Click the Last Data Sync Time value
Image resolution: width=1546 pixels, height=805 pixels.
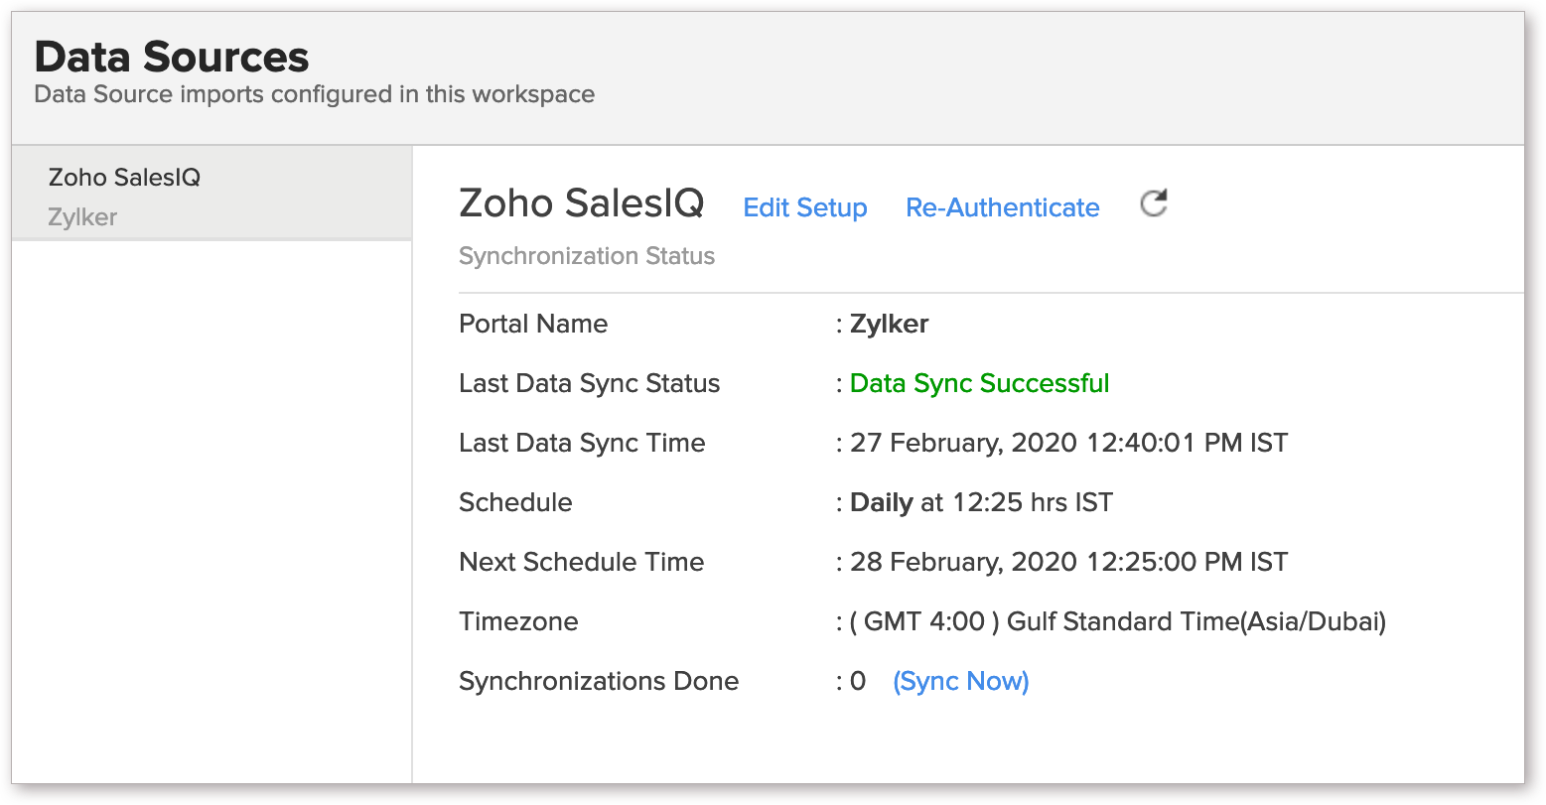[1068, 443]
